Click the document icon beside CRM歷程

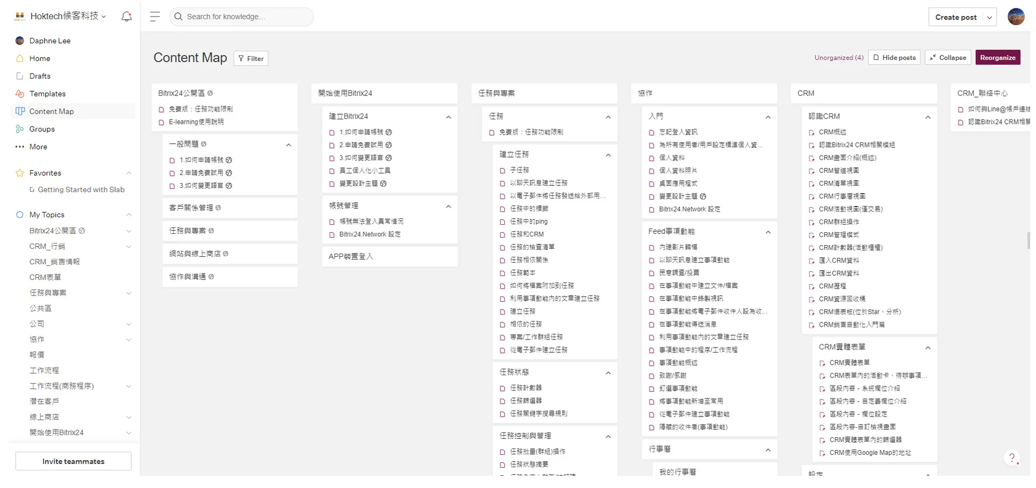(811, 287)
